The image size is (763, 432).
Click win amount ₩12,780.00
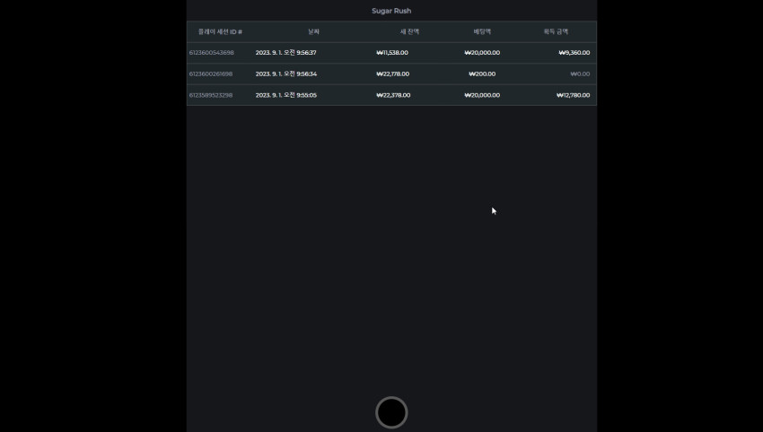tap(574, 95)
